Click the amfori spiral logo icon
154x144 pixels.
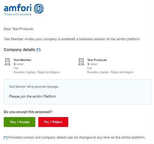click(x=39, y=9)
